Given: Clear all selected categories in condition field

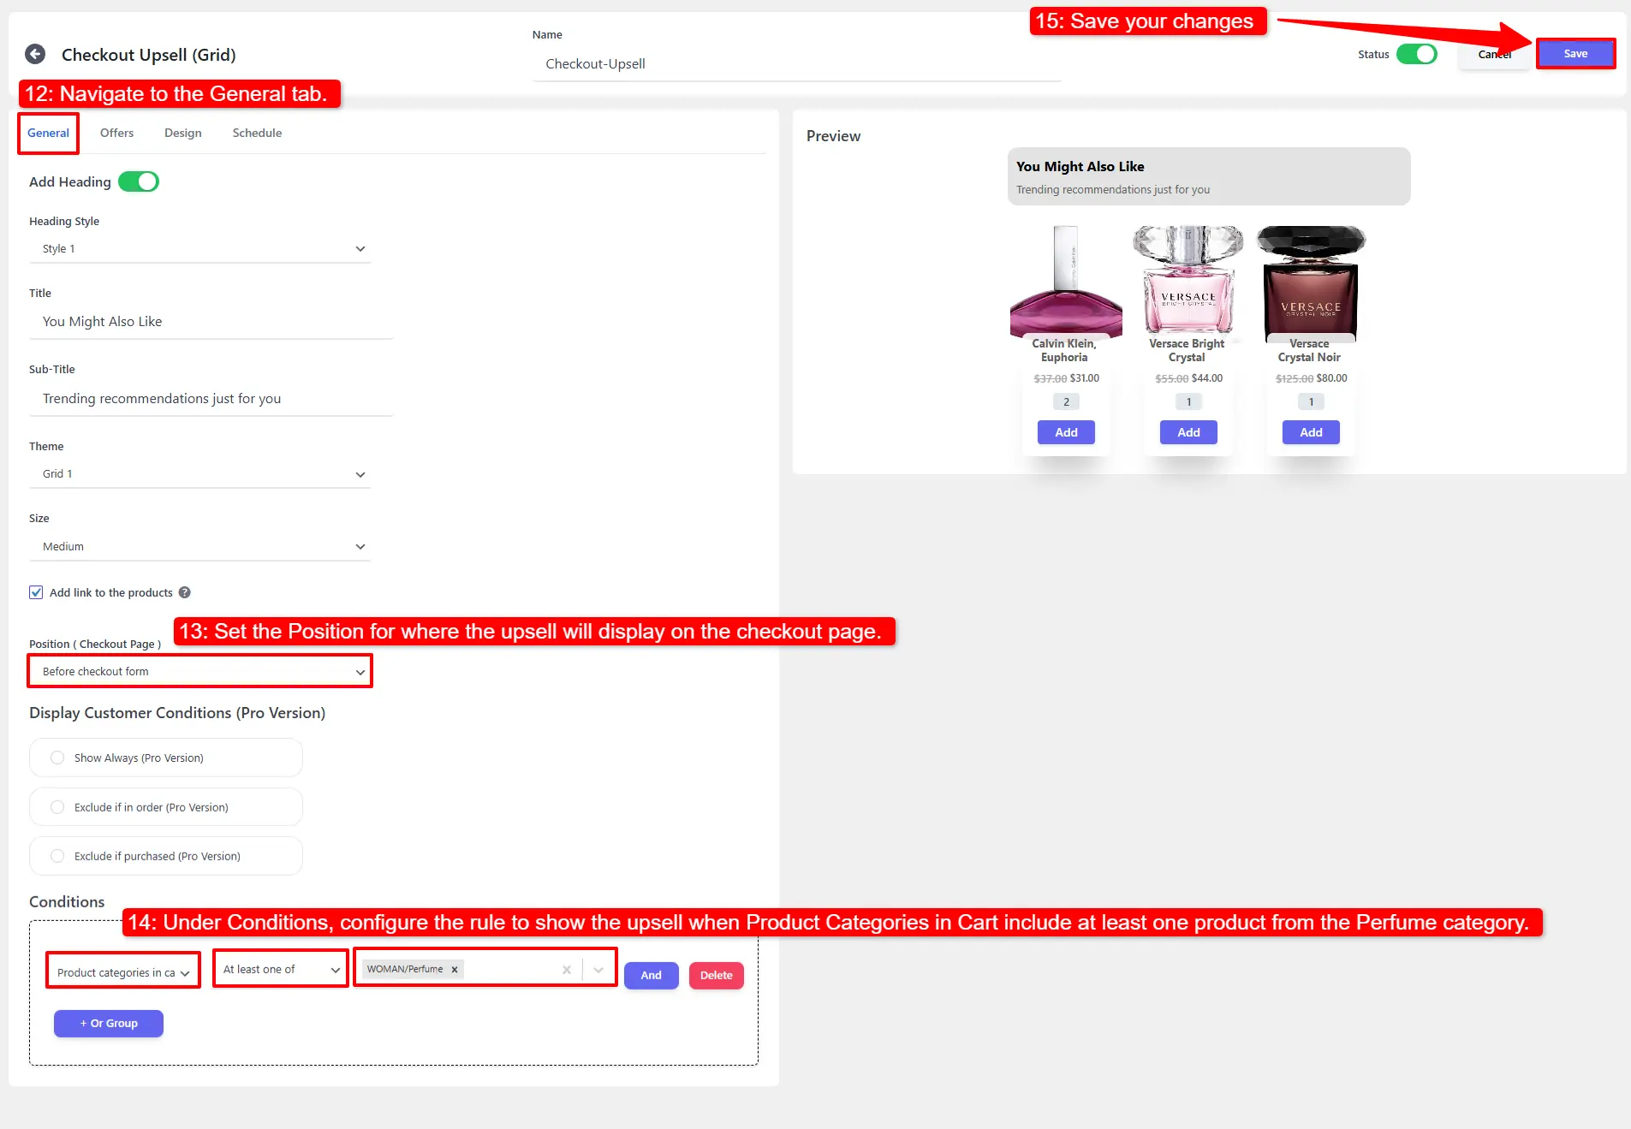Looking at the screenshot, I should click(566, 970).
